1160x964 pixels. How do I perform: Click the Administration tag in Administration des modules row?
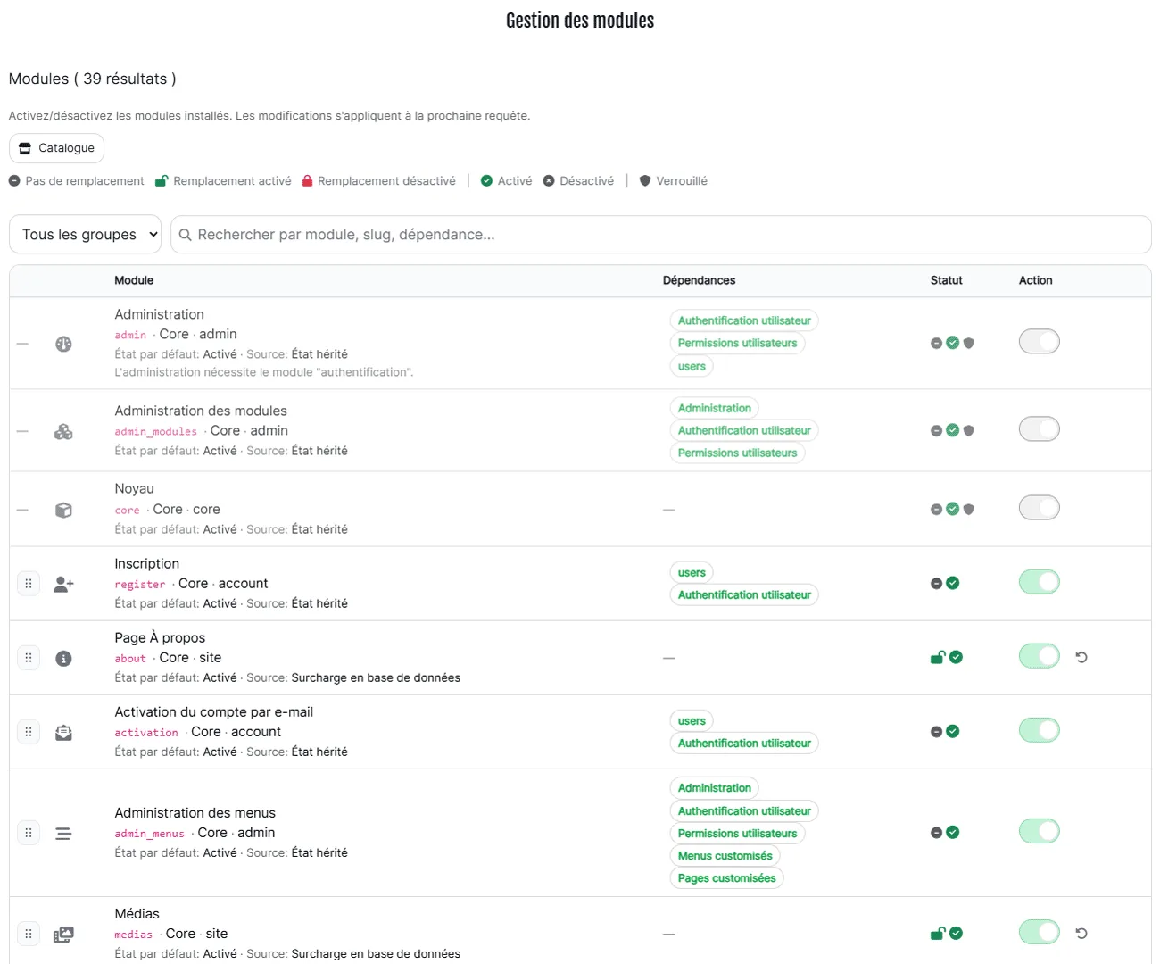tap(714, 408)
